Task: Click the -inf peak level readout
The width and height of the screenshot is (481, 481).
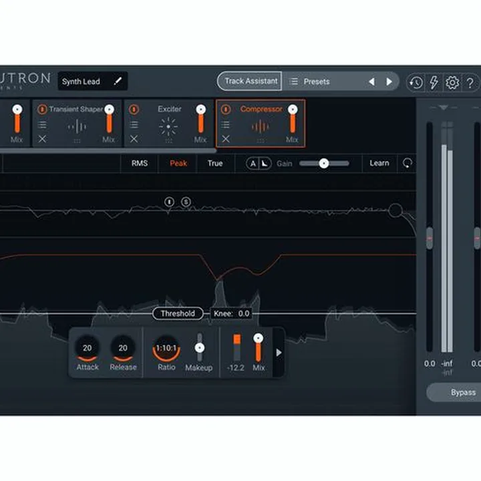Action: 447,364
